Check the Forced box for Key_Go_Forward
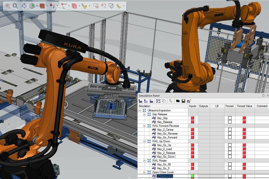269x179 pixels. tap(230, 137)
